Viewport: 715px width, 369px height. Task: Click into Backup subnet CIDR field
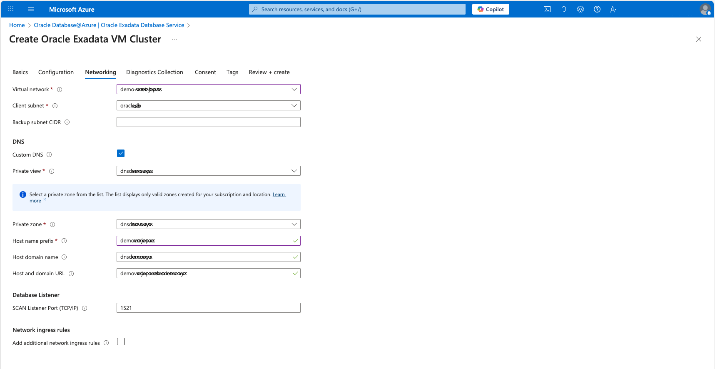pos(209,122)
